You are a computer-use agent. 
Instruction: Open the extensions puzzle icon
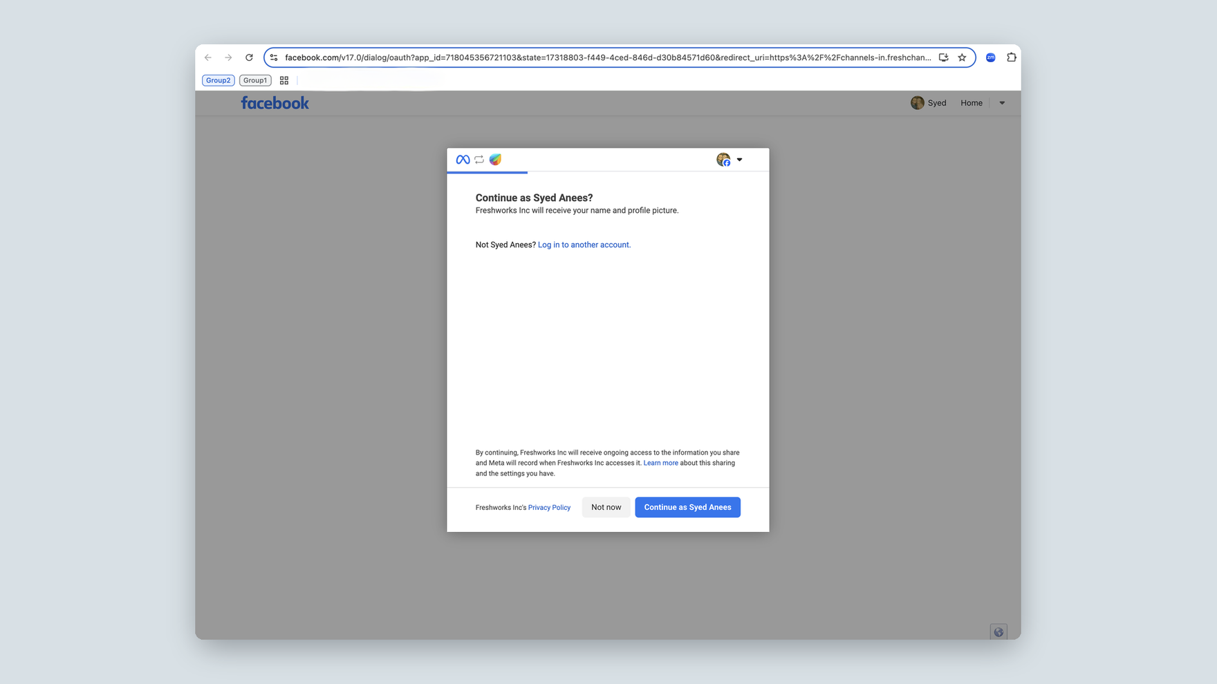pyautogui.click(x=1011, y=57)
